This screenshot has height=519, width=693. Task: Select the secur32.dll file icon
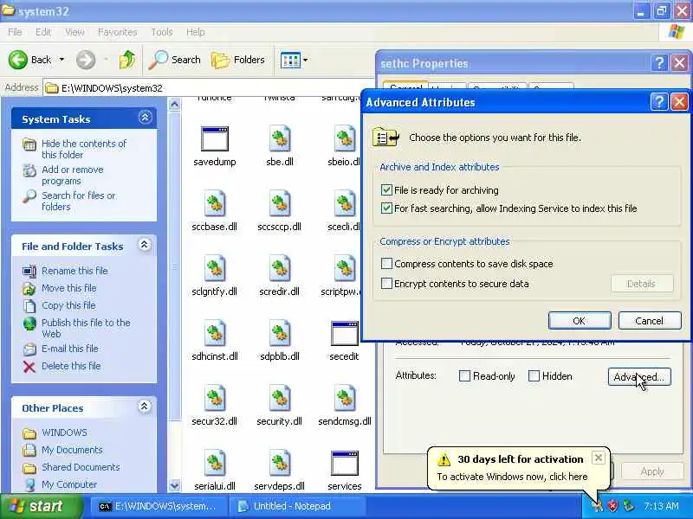tap(215, 398)
